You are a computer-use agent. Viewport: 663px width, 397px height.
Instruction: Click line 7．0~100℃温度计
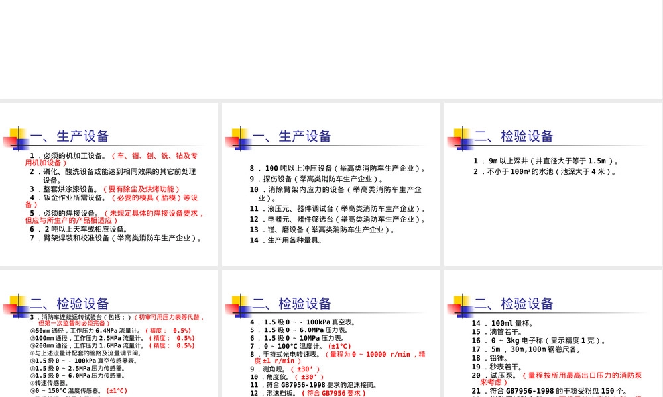[300, 346]
